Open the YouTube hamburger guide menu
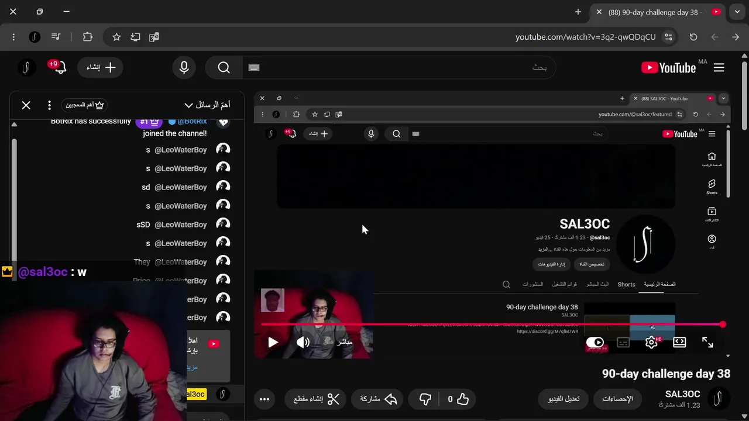749x421 pixels. (x=719, y=68)
